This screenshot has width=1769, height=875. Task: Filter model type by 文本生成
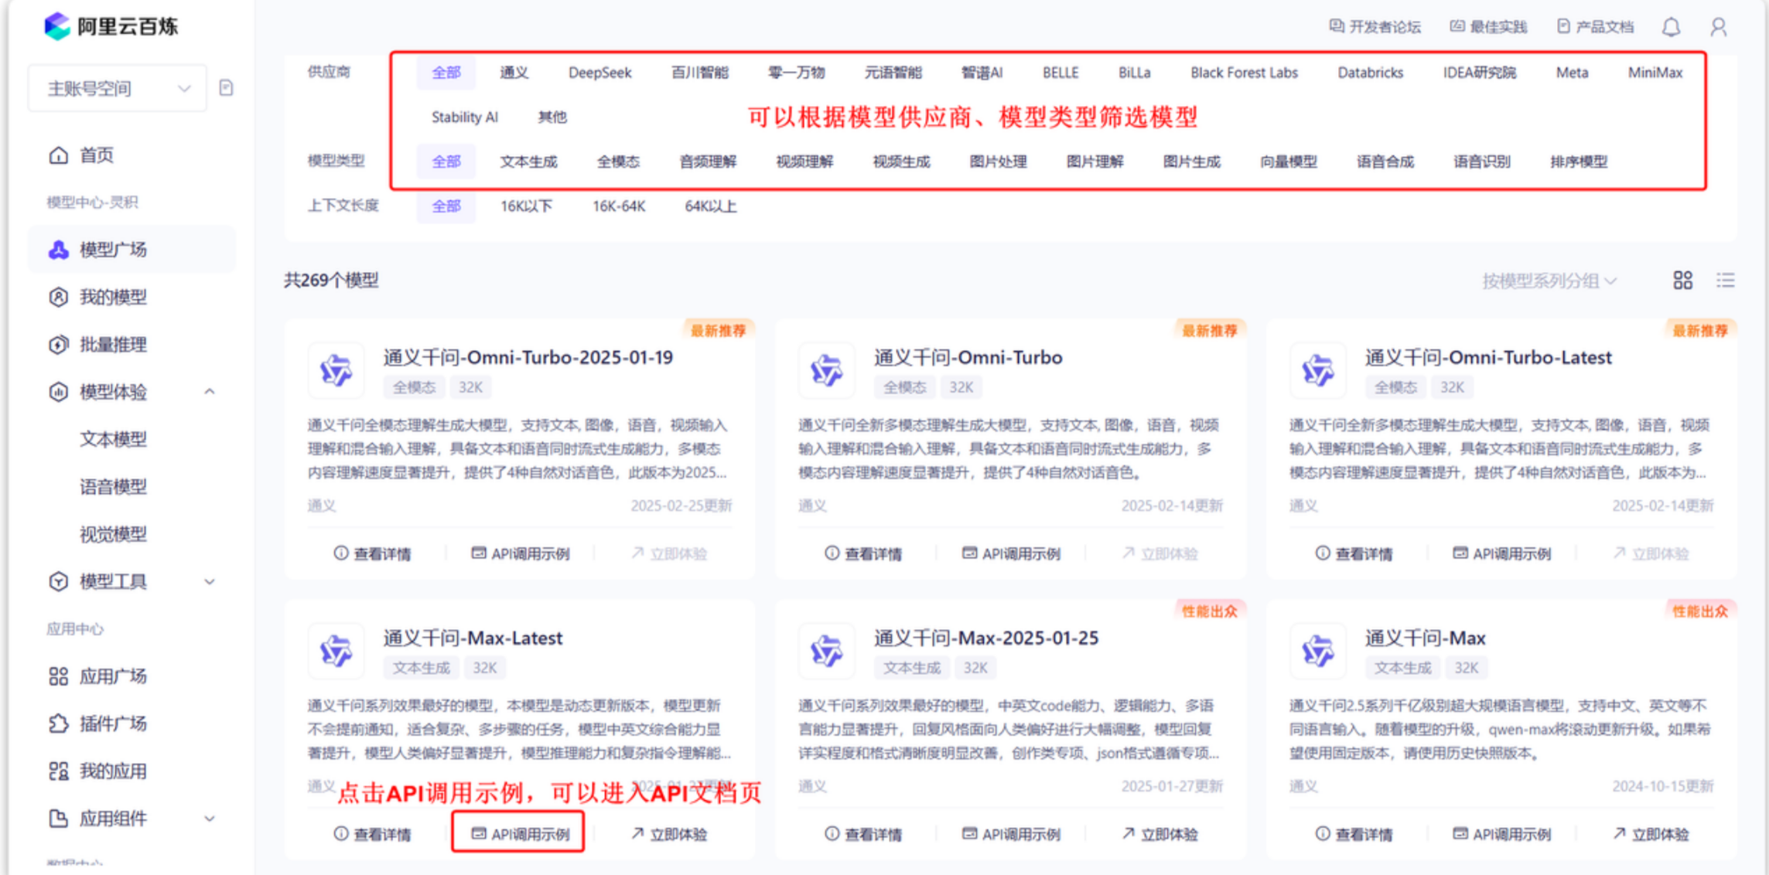pyautogui.click(x=528, y=162)
